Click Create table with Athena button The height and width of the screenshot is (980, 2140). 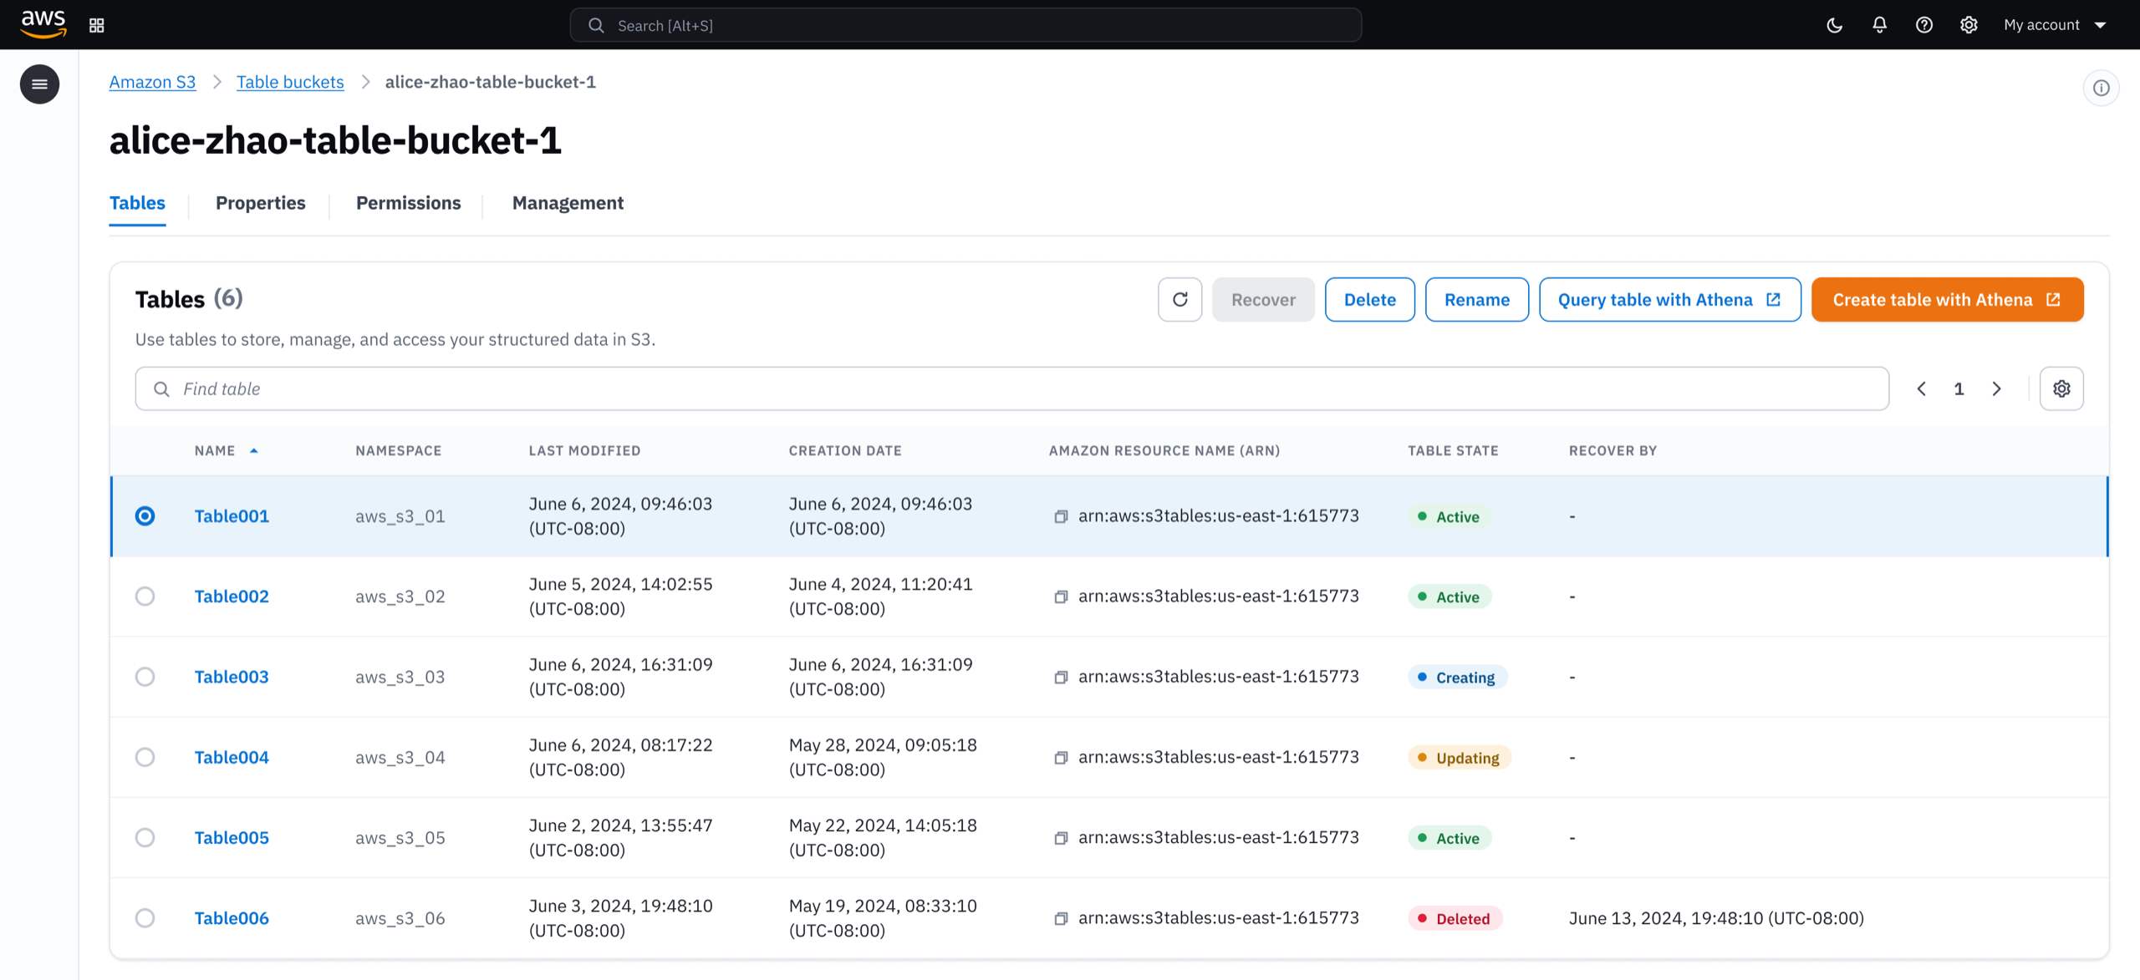1947,299
